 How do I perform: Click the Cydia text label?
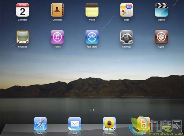(x=161, y=47)
